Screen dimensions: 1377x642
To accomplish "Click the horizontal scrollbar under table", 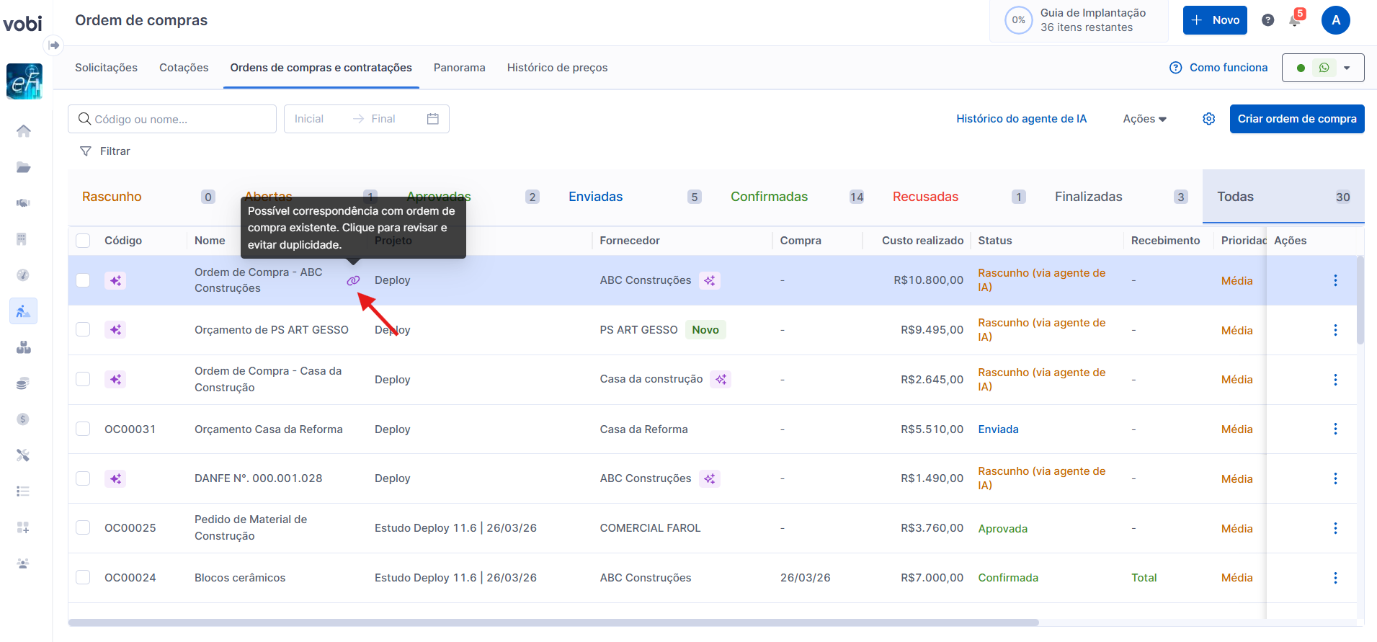I will (x=553, y=623).
